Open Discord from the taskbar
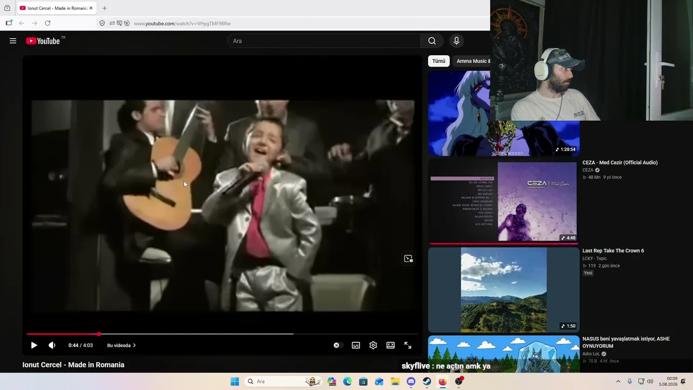This screenshot has width=693, height=390. click(x=411, y=381)
